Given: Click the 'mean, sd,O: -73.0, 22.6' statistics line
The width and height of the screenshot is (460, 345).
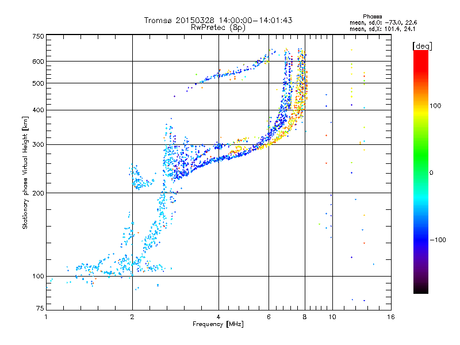Looking at the screenshot, I should click(383, 23).
